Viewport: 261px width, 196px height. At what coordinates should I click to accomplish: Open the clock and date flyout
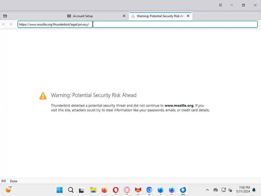[x=243, y=190]
